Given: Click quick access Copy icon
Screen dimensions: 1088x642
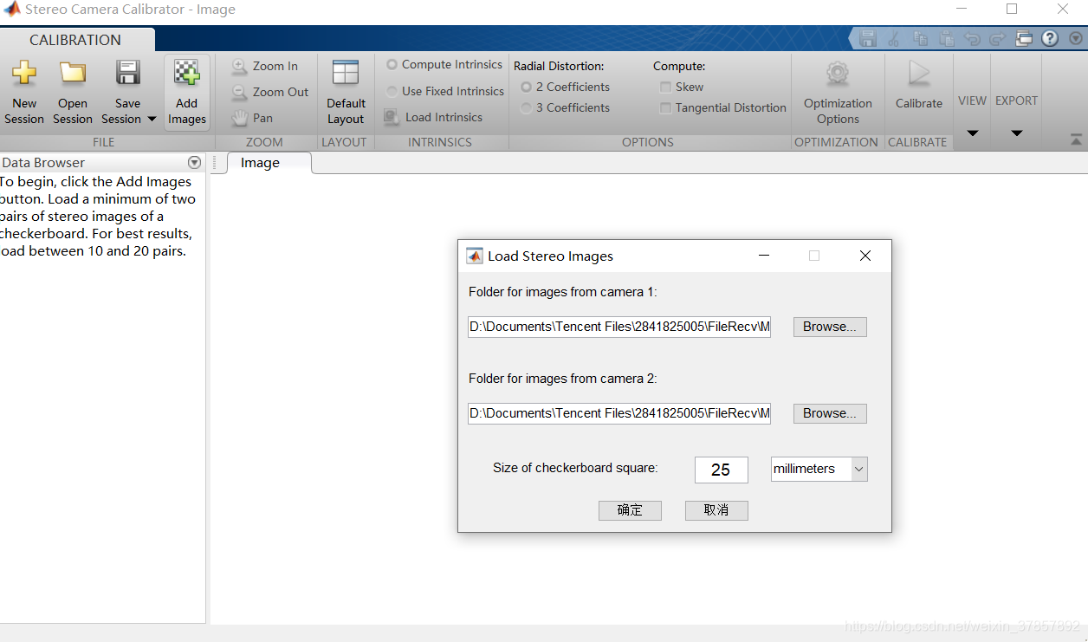Looking at the screenshot, I should point(920,38).
